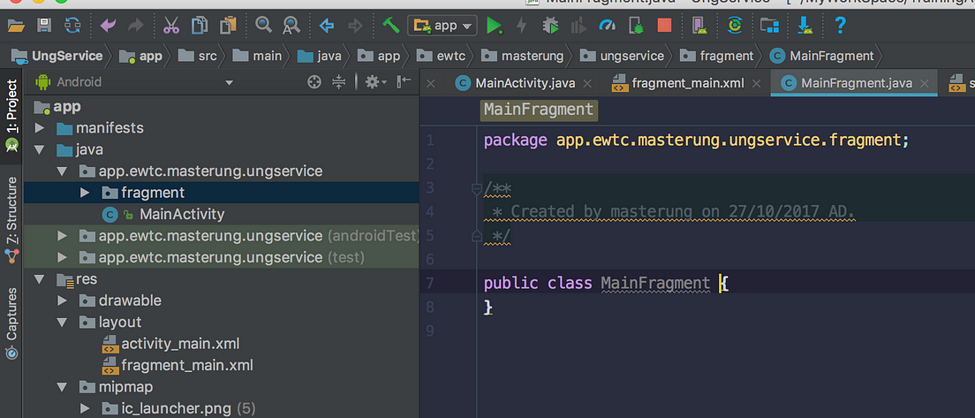Open the app run configuration dropdown
This screenshot has width=975, height=418.
[442, 26]
